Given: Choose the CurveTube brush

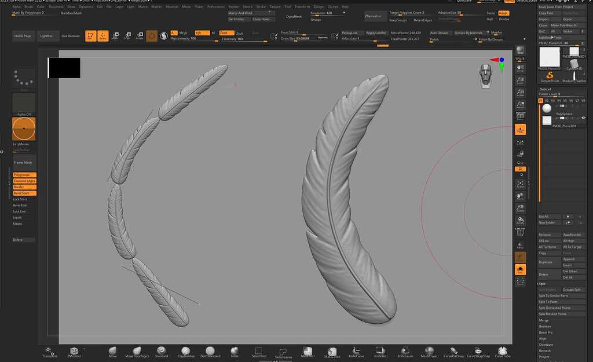Looking at the screenshot, I should [x=502, y=351].
